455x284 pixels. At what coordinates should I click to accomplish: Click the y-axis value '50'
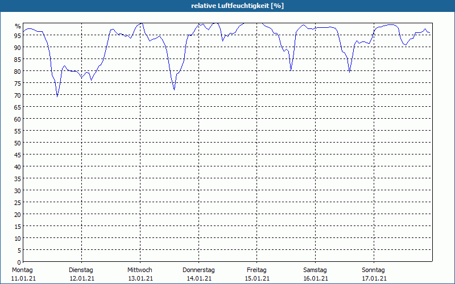pyautogui.click(x=18, y=143)
